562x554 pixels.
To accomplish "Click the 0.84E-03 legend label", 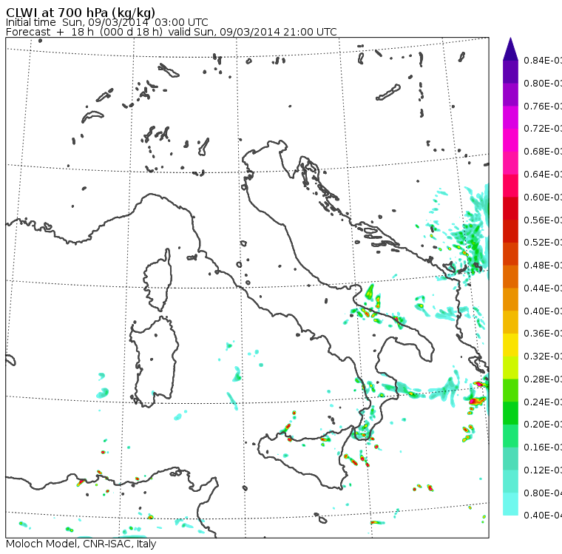I will click(x=543, y=61).
